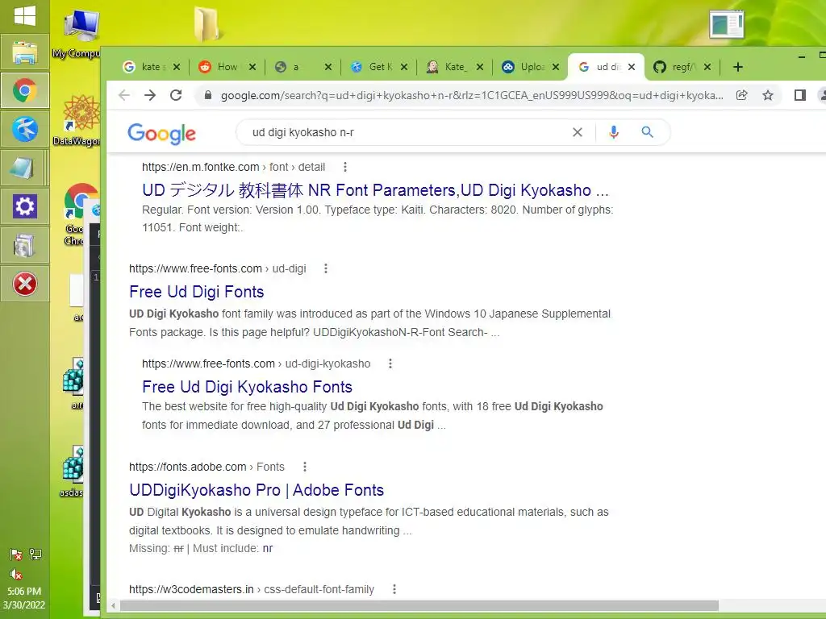This screenshot has height=619, width=826.
Task: Close the GitHub 'regf' tab
Action: click(708, 67)
